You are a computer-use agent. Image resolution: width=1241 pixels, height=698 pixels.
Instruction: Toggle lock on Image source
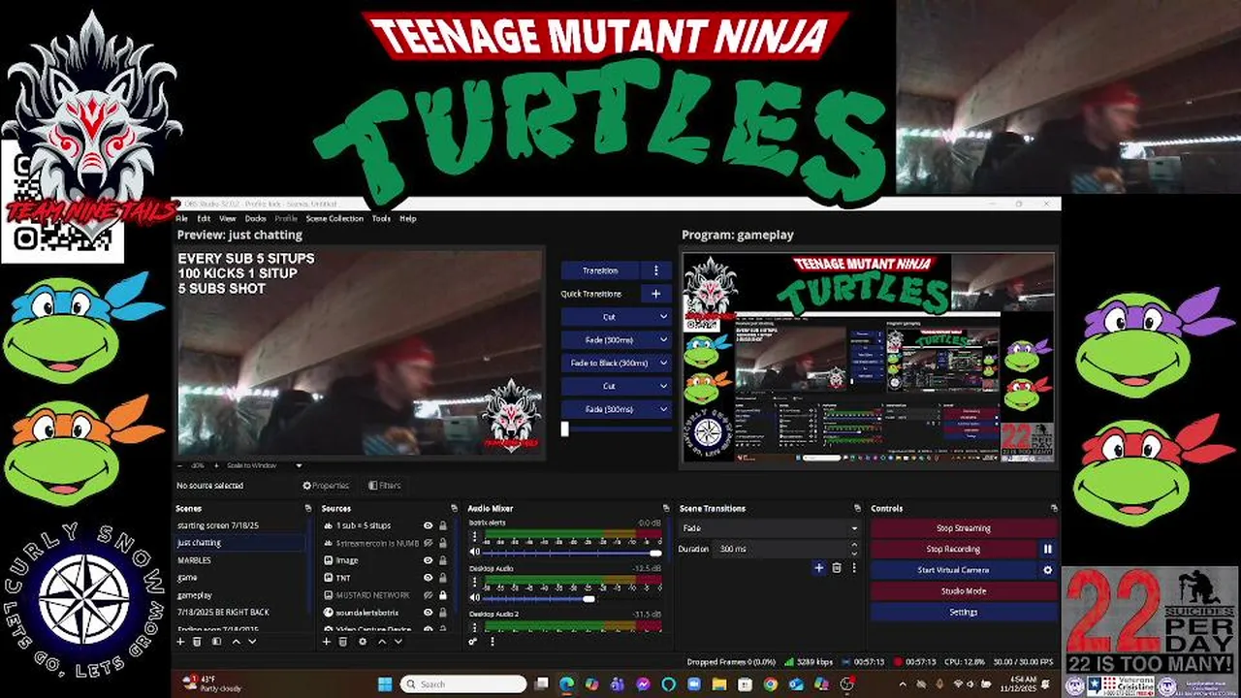443,560
